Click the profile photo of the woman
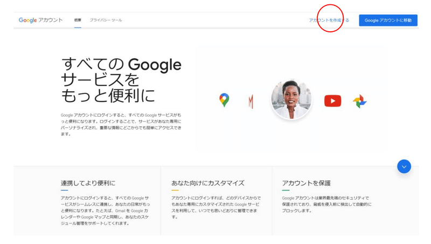Screen dimensions: 431x244 click(291, 99)
